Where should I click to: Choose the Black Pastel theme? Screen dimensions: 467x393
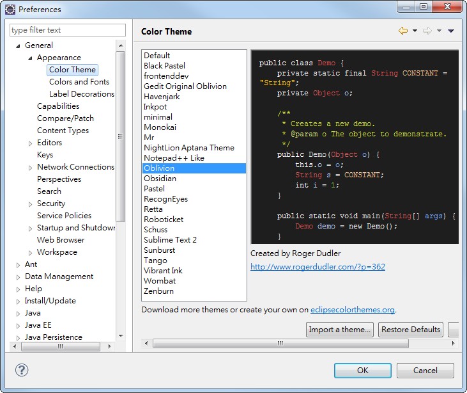point(194,66)
